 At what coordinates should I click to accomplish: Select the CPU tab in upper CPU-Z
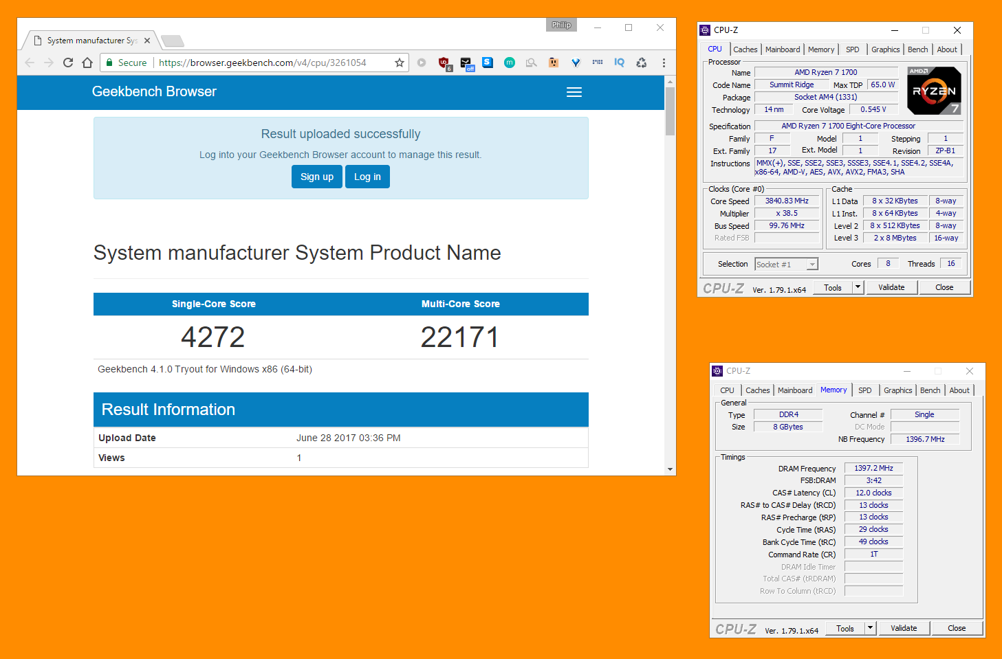pyautogui.click(x=715, y=49)
